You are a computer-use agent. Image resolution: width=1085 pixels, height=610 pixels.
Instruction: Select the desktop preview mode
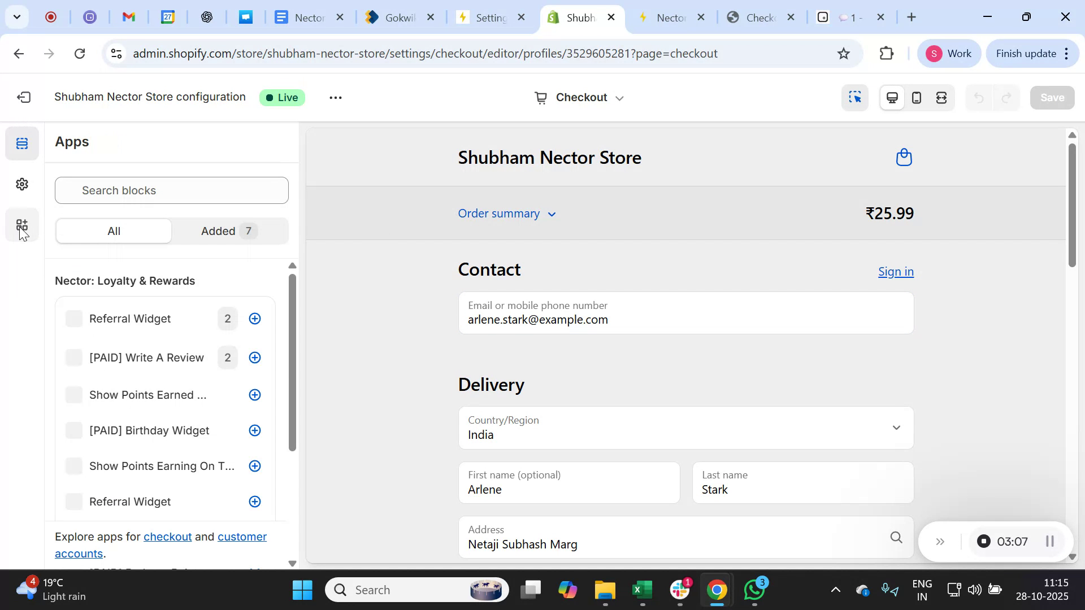892,97
